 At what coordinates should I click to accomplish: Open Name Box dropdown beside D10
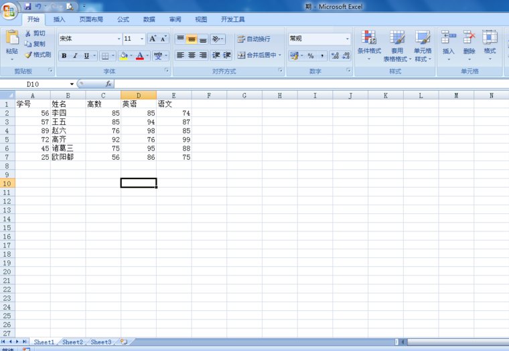coord(72,84)
